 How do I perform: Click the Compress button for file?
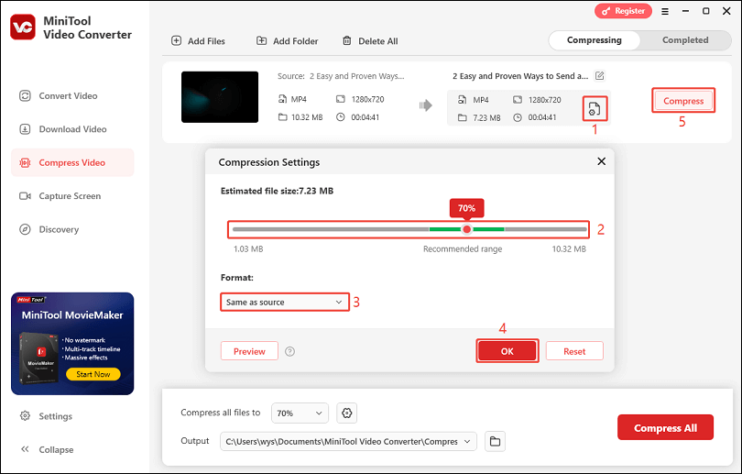[683, 100]
